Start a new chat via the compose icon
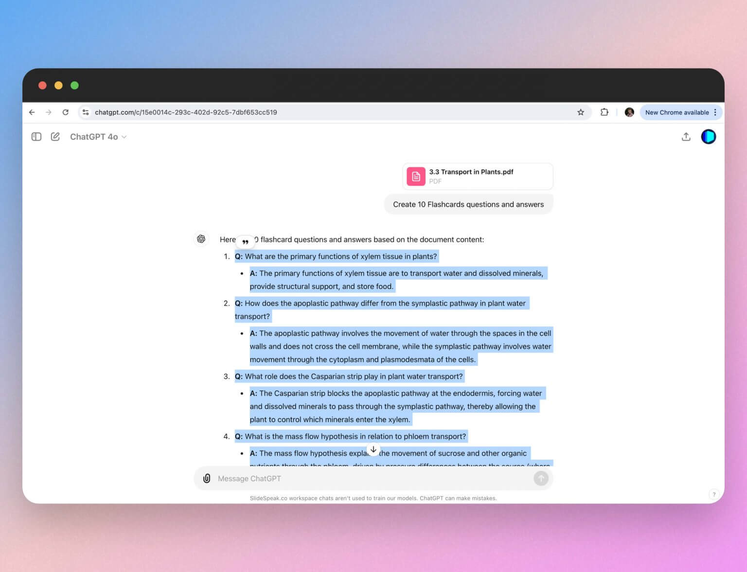747x572 pixels. (x=55, y=137)
